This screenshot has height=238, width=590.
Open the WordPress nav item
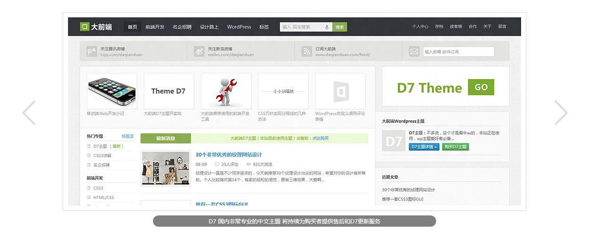point(239,27)
